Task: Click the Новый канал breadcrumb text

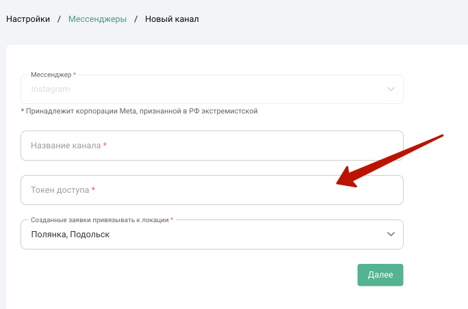Action: pyautogui.click(x=172, y=19)
